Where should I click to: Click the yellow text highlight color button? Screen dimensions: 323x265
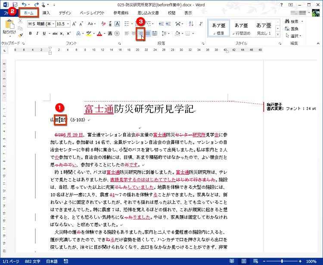89,33
